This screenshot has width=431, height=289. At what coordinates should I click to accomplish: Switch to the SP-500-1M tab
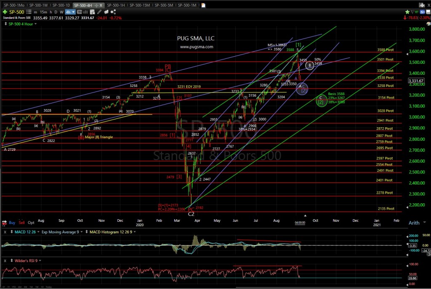pos(187,5)
